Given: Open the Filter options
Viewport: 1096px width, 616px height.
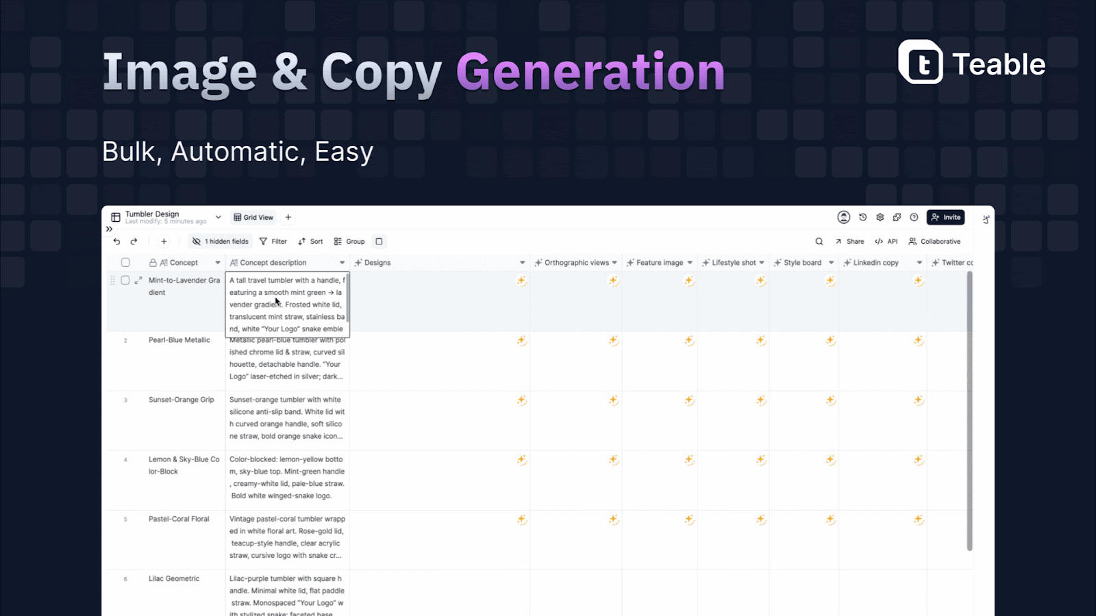Looking at the screenshot, I should (x=273, y=241).
